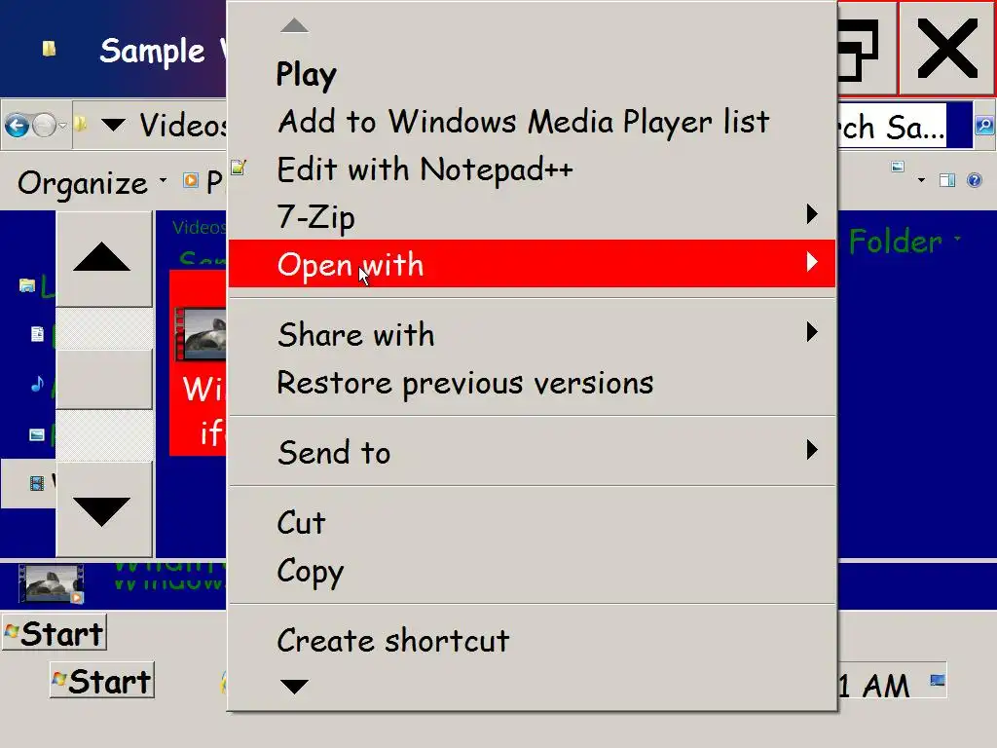This screenshot has width=997, height=748.
Task: Expand the Open with submenu arrow
Action: pyautogui.click(x=811, y=261)
